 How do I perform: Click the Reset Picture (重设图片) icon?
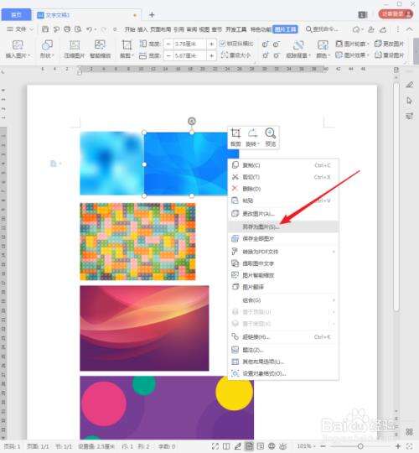(x=390, y=55)
